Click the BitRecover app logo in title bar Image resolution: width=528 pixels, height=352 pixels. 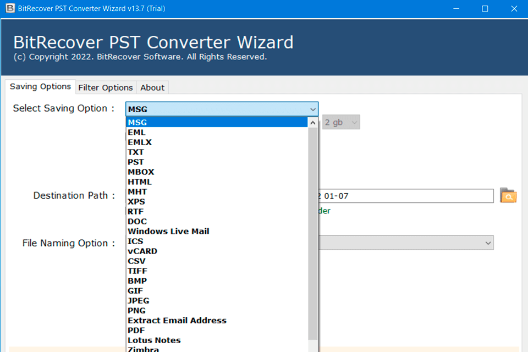(x=10, y=8)
